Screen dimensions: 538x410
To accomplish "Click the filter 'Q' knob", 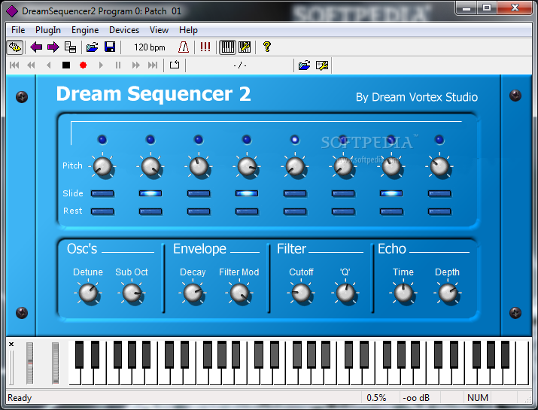I will [345, 293].
